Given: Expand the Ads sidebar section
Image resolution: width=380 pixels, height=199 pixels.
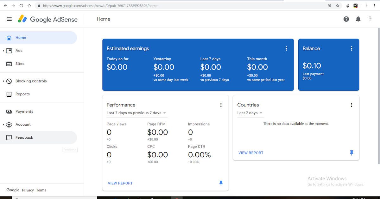Looking at the screenshot, I should pos(19,51).
